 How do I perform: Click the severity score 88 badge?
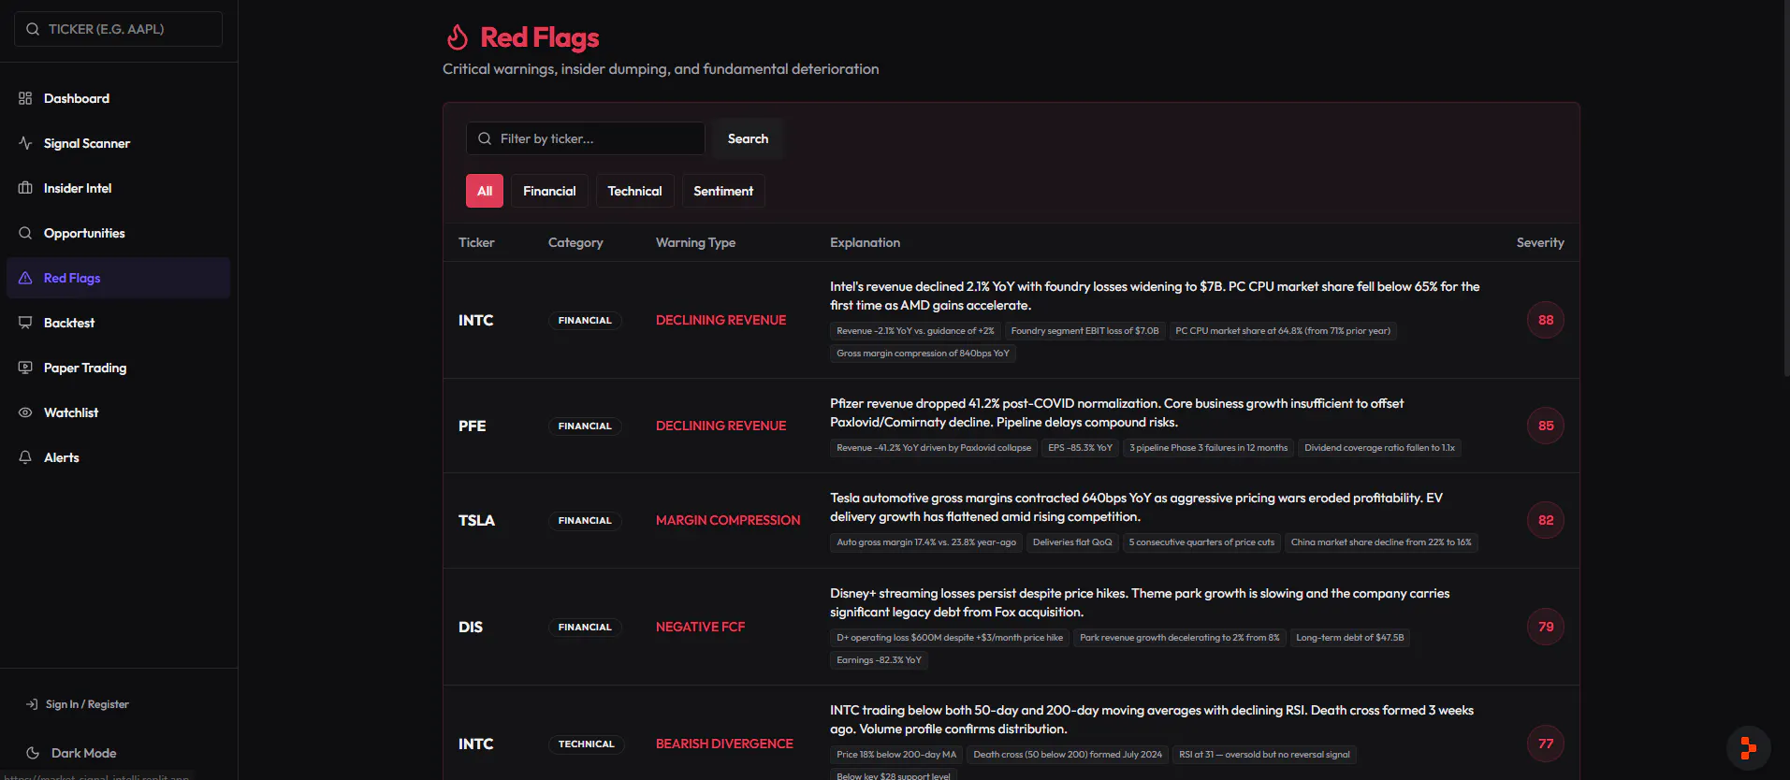tap(1546, 320)
